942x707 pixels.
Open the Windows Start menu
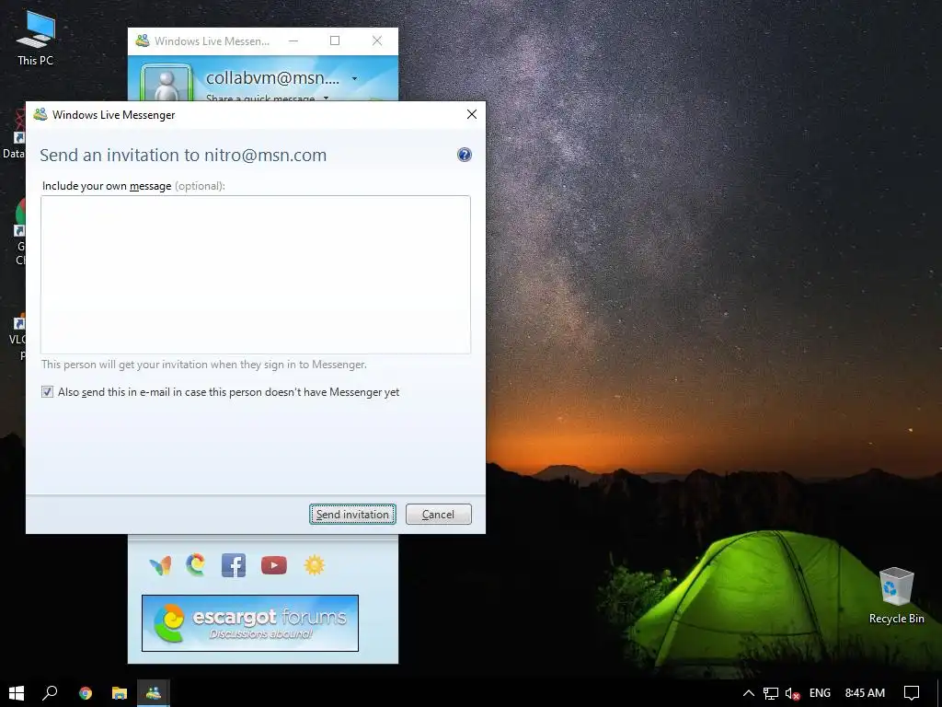point(17,692)
